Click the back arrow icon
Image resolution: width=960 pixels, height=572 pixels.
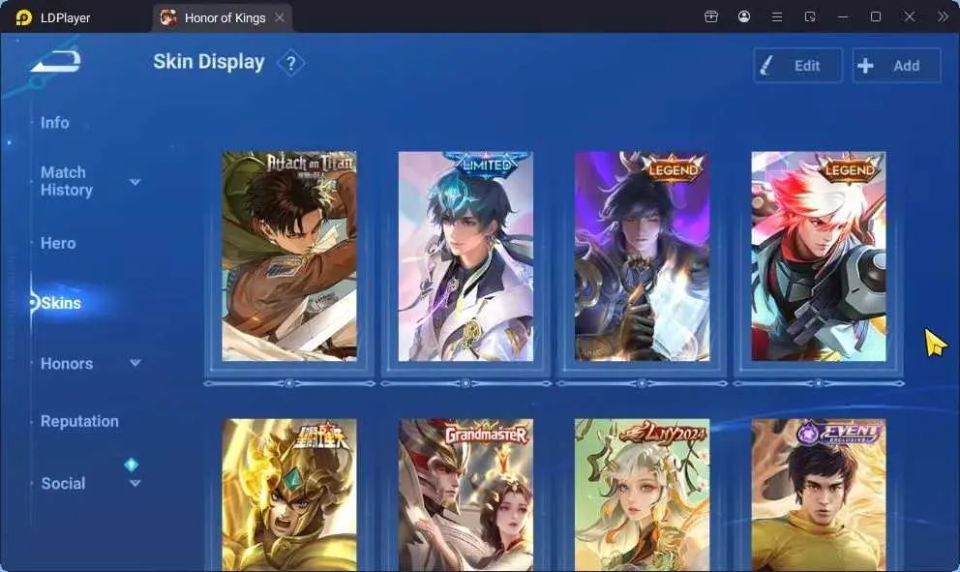56,61
